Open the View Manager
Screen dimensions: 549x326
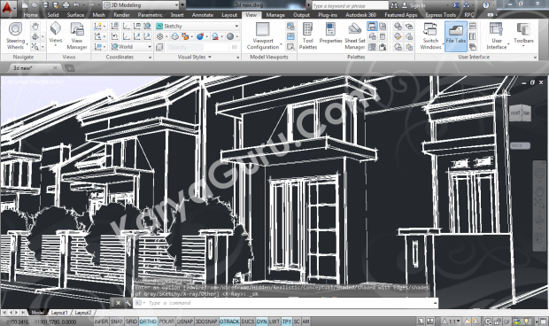(77, 35)
